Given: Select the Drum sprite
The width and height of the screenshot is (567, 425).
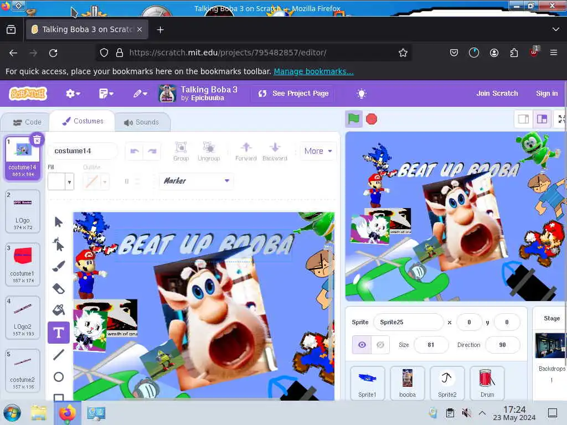Looking at the screenshot, I should 487,383.
